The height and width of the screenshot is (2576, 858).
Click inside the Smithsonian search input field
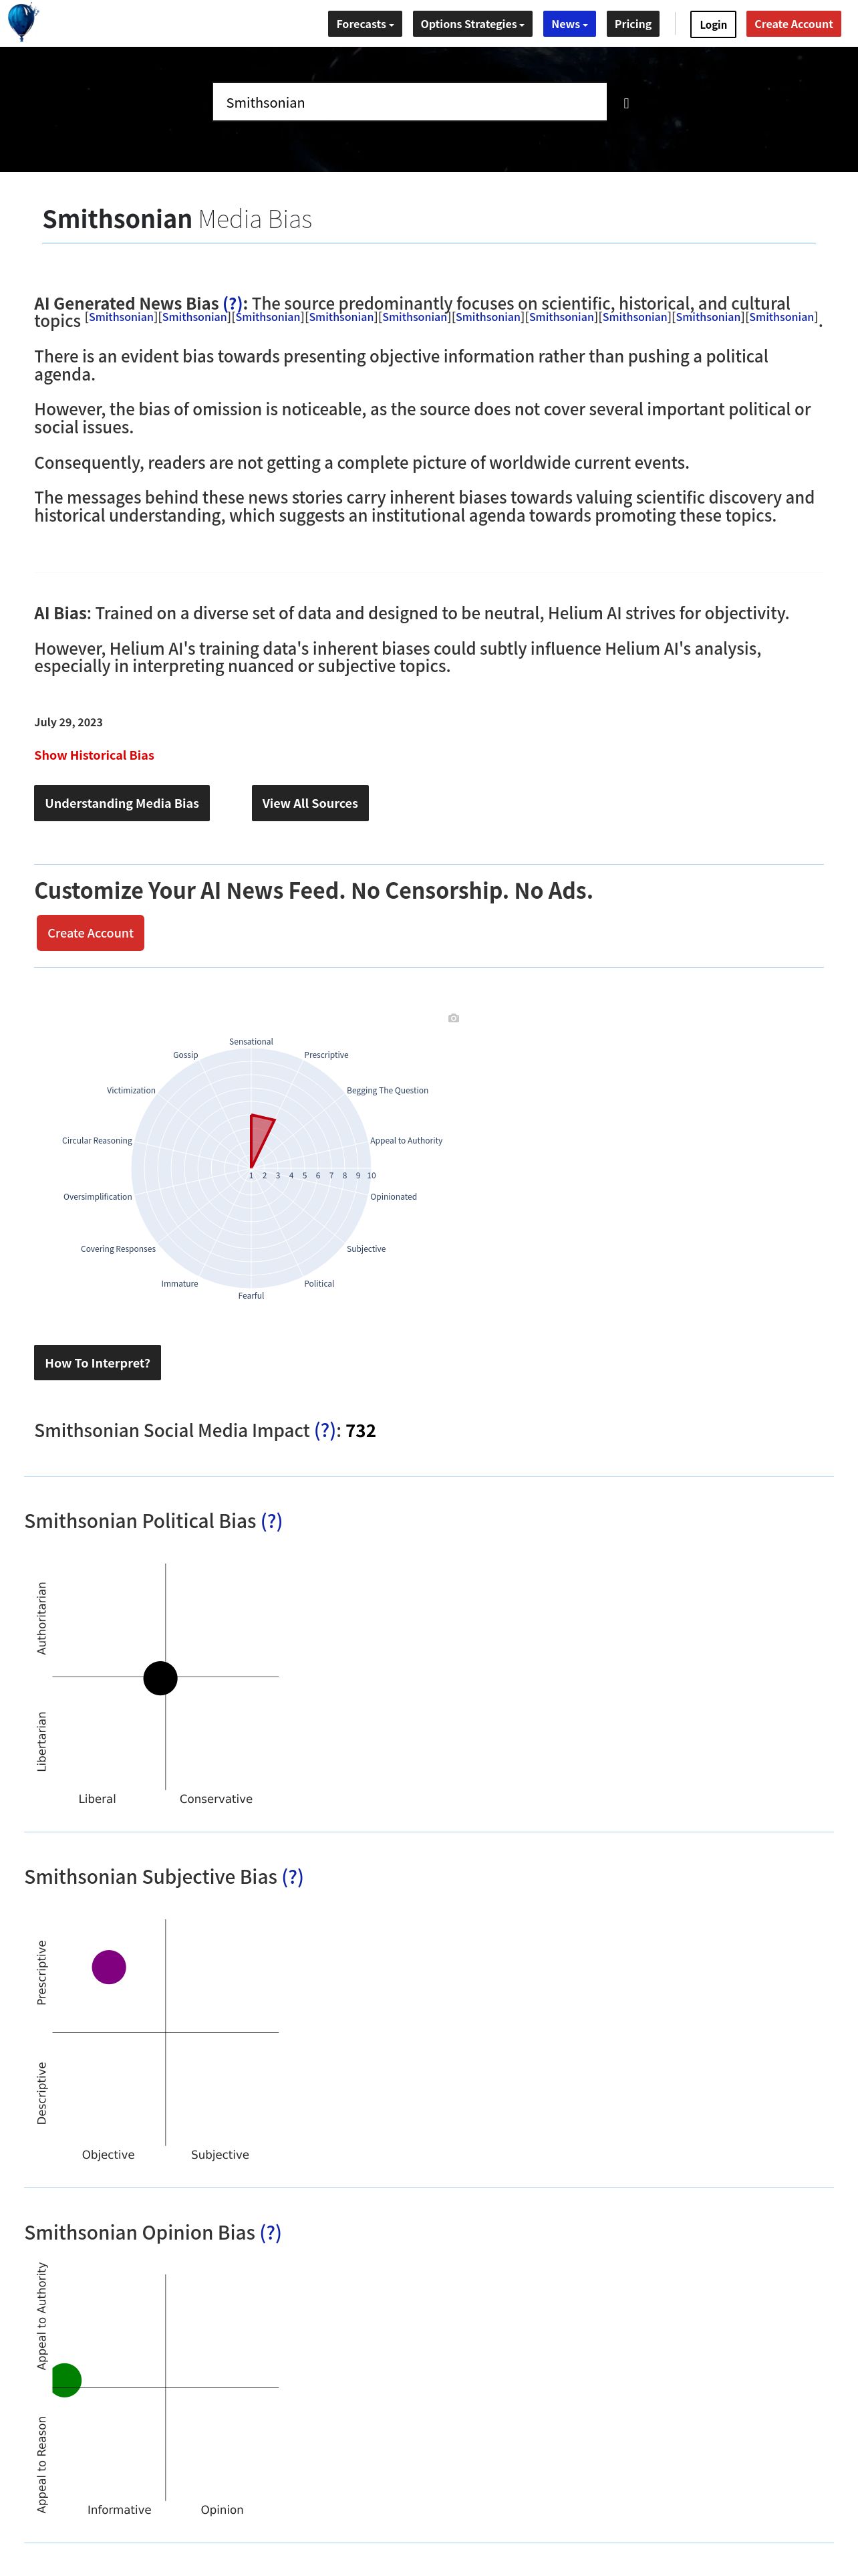[x=410, y=102]
